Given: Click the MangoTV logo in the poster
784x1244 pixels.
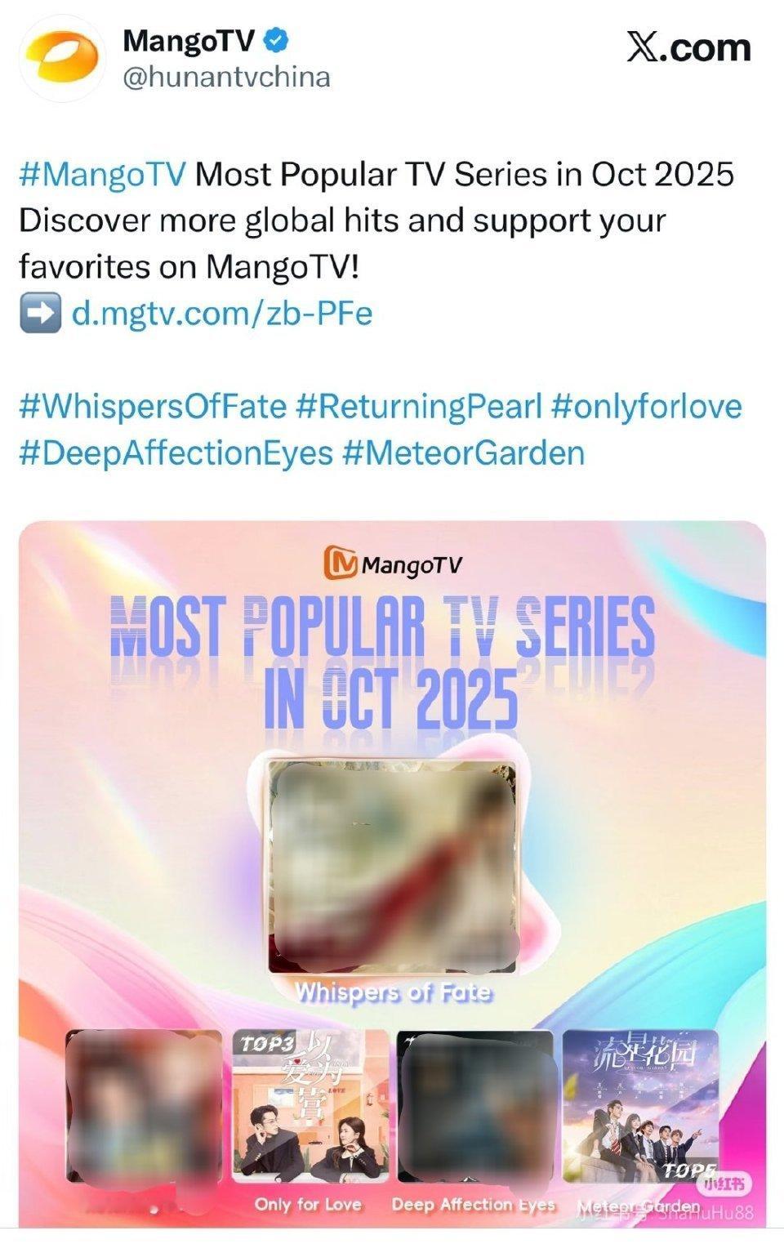Looking at the screenshot, I should coord(393,564).
